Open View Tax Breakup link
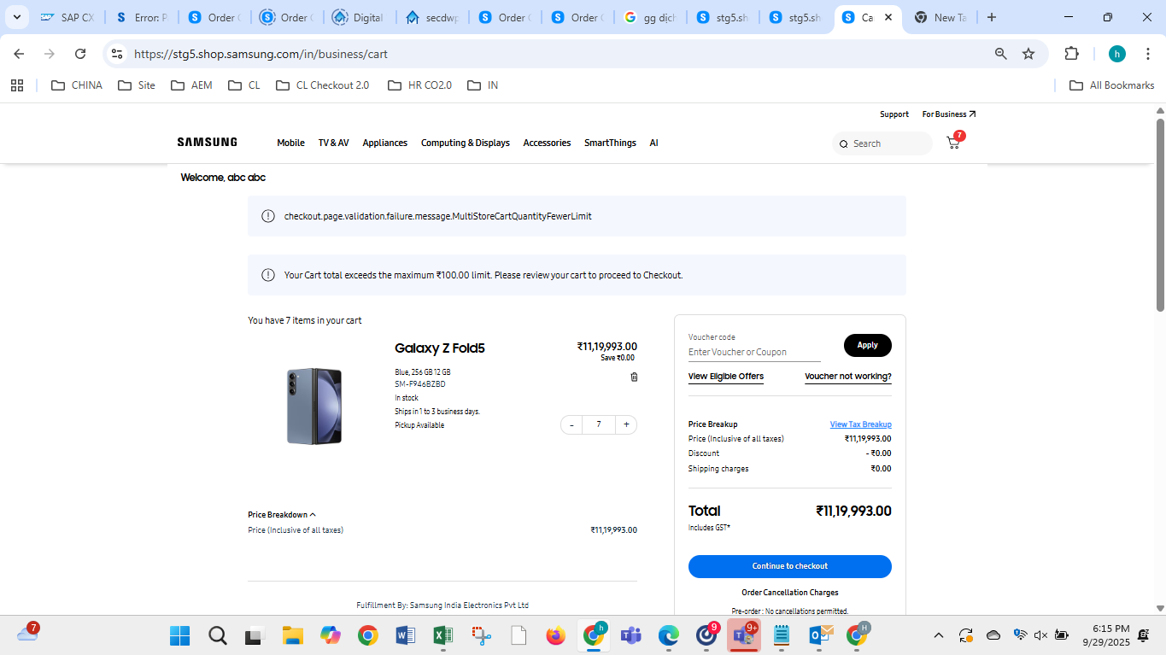 pos(861,424)
